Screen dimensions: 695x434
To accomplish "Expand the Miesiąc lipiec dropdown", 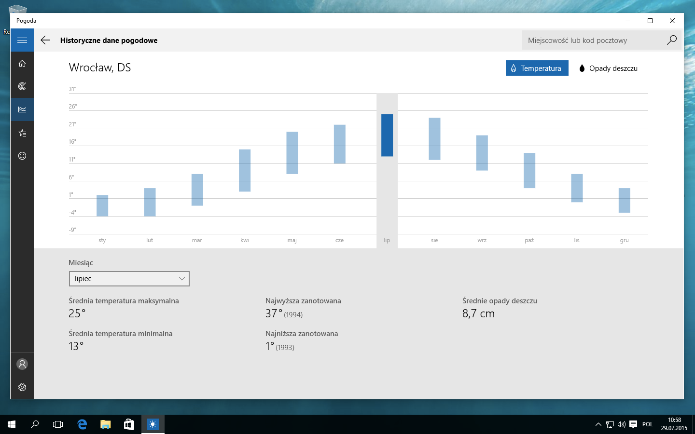I will pyautogui.click(x=129, y=279).
